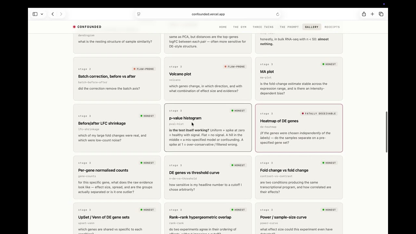Click the p-value histogram title
Viewport: 416px width, 234px height.
185,118
